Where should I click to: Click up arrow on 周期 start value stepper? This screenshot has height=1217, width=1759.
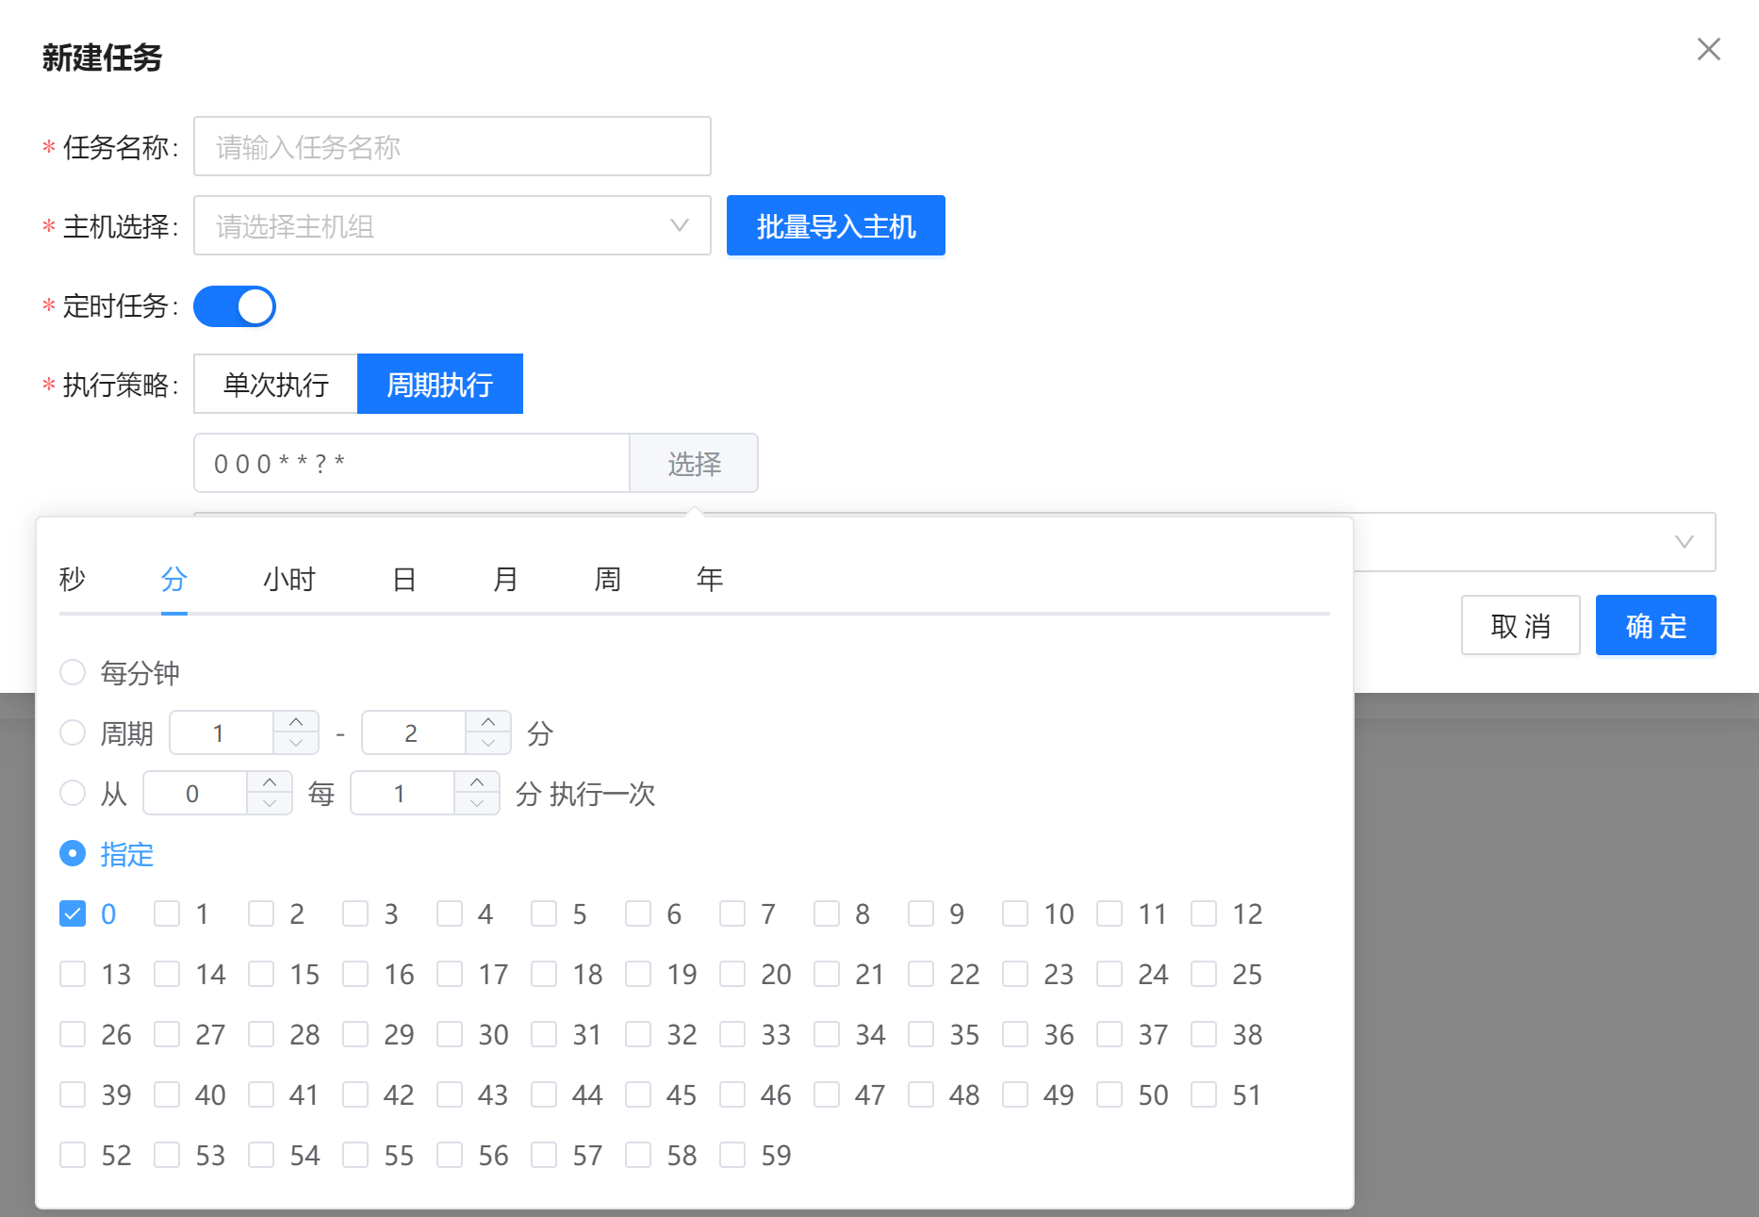[x=296, y=722]
